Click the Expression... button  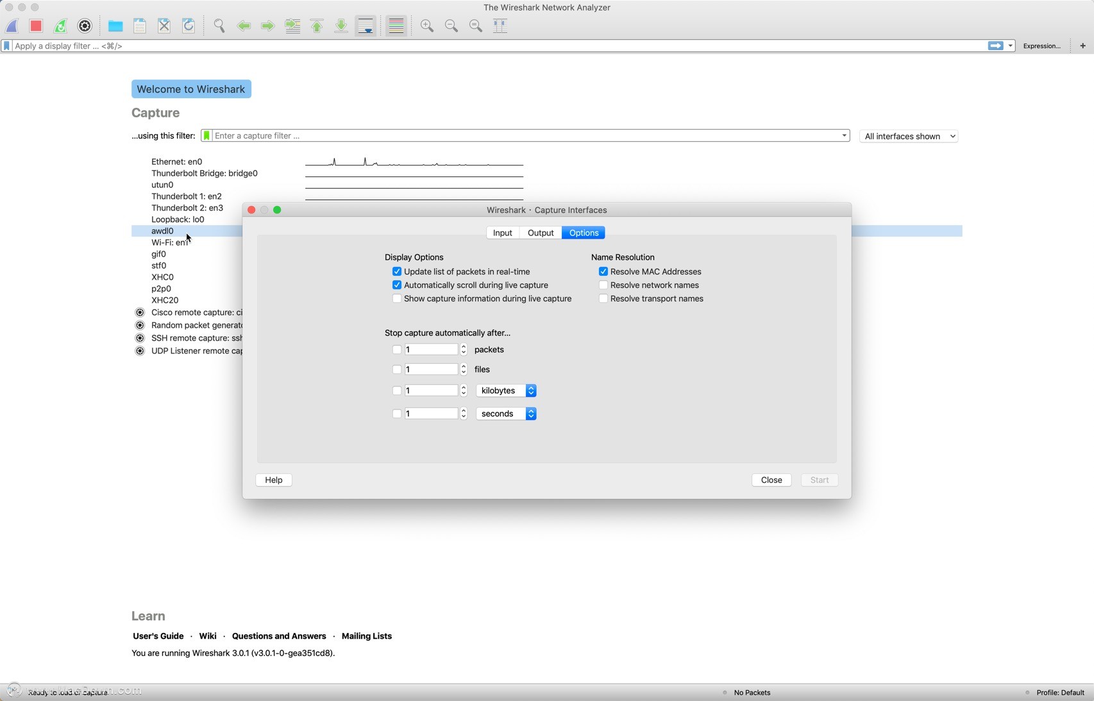(1041, 46)
